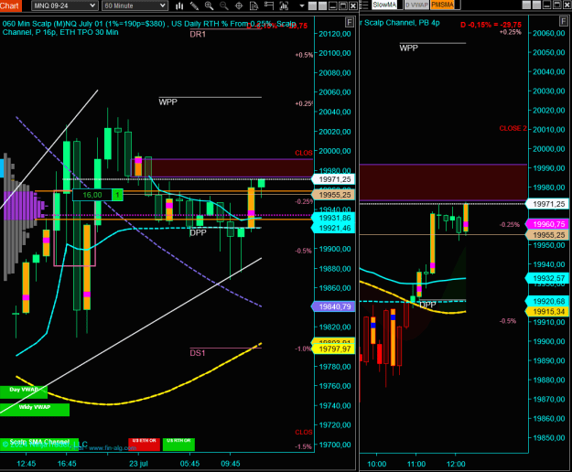Click second grey link square, left chart window
Image resolution: width=572 pixels, height=472 pixels.
[x=322, y=5]
